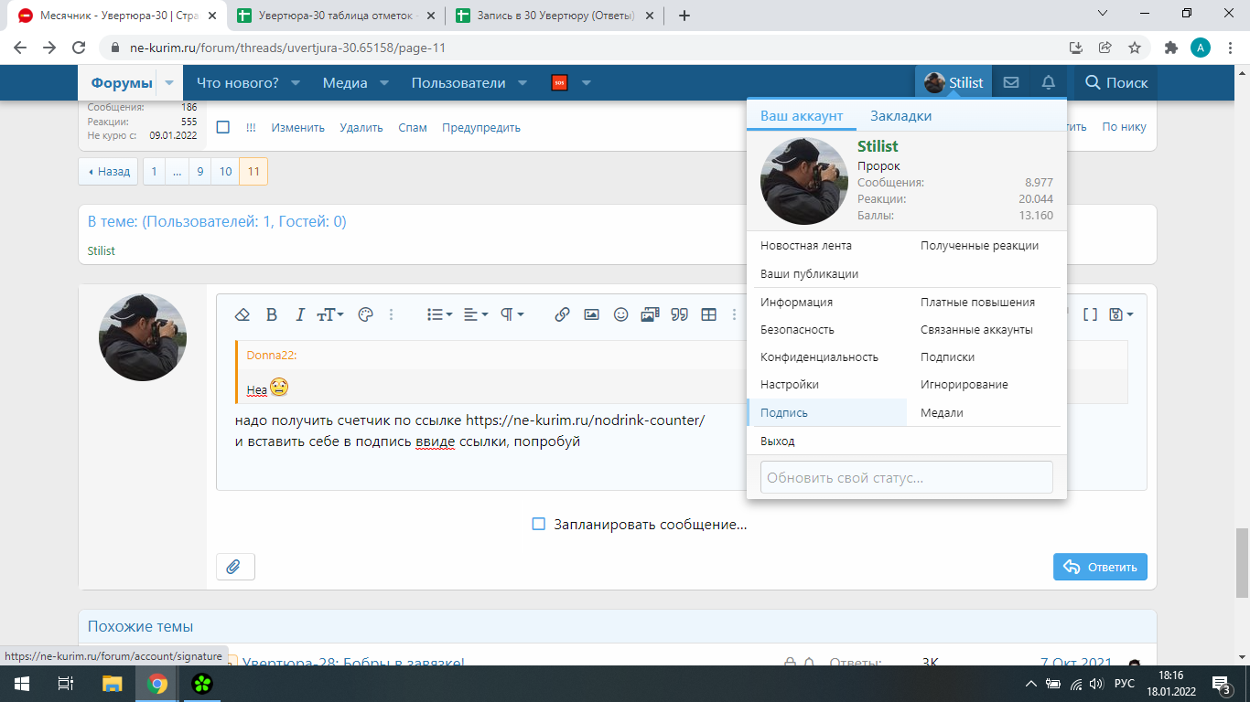Open page 10 of the thread
This screenshot has height=702, width=1250.
click(x=225, y=171)
